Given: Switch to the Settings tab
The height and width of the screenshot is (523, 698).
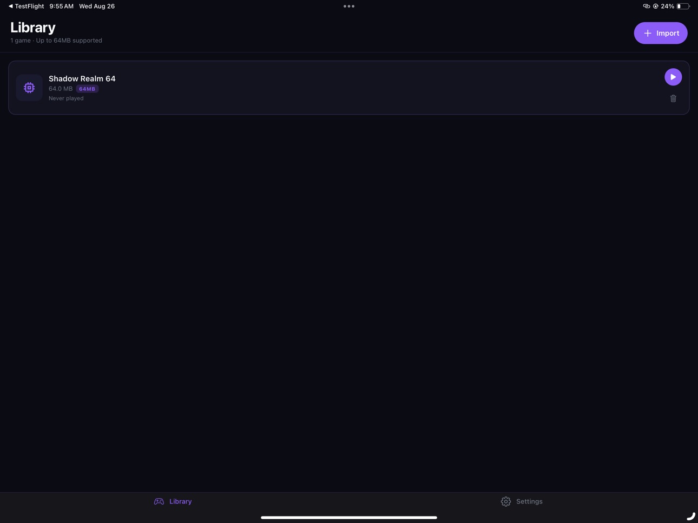Looking at the screenshot, I should click(522, 501).
